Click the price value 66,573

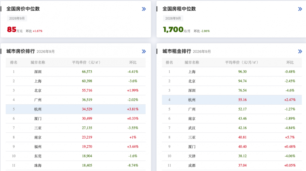tap(87, 72)
